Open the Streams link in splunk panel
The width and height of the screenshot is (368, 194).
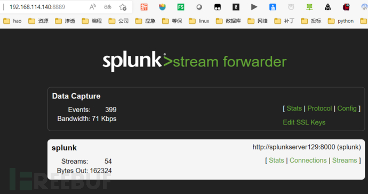[345, 161]
